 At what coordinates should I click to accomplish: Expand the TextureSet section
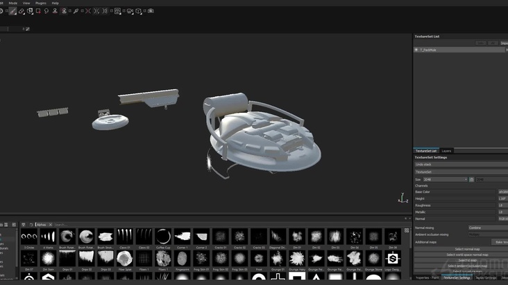coord(462,172)
